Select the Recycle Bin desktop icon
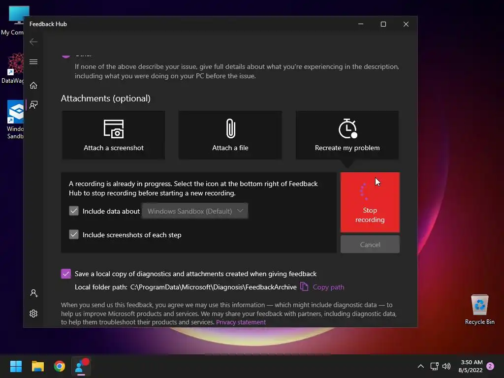 pyautogui.click(x=479, y=310)
